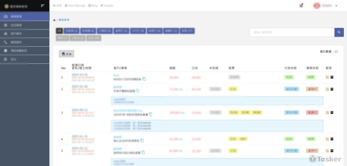Click the magnifier search button
Viewport: 347px width, 166px height.
tap(339, 32)
